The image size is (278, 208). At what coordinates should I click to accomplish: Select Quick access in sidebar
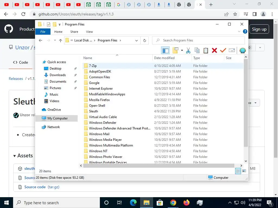(57, 62)
